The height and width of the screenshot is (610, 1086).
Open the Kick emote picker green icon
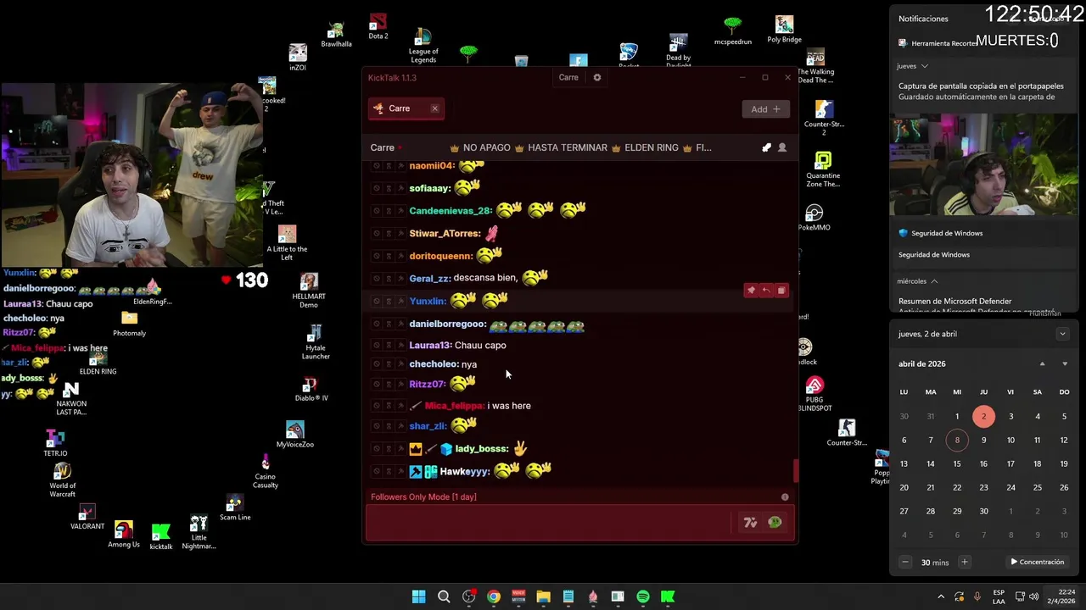tap(775, 523)
